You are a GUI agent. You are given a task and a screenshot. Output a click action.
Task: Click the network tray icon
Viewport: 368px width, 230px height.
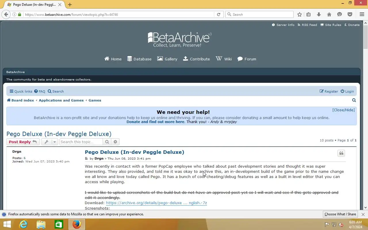(x=334, y=225)
